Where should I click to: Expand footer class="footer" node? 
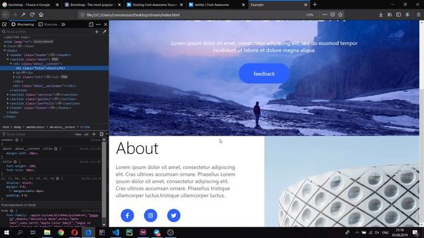[8, 108]
